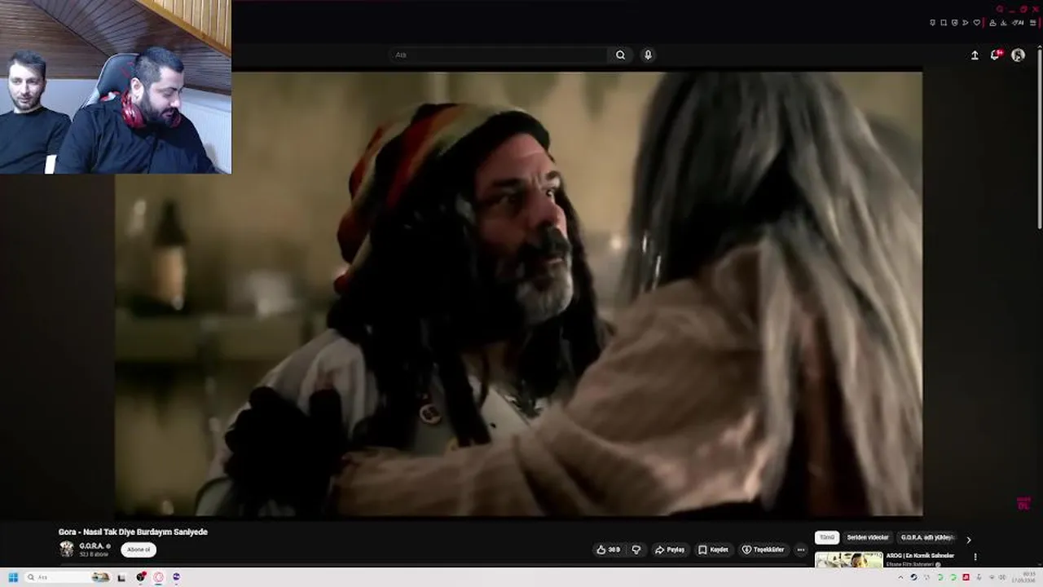The width and height of the screenshot is (1043, 587).
Task: Show next filter chips with arrow
Action: [x=968, y=539]
